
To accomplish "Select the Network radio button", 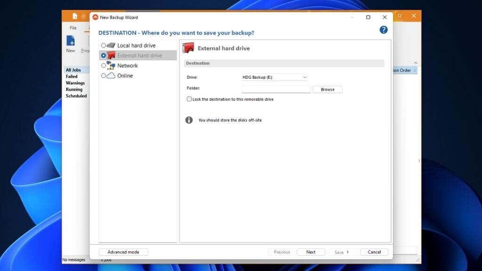I will (x=104, y=65).
